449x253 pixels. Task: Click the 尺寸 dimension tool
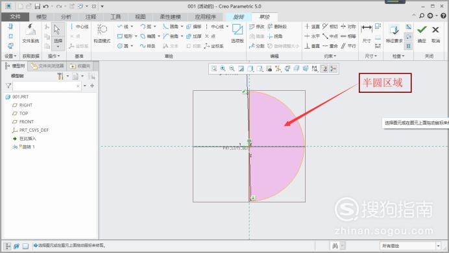tap(367, 34)
